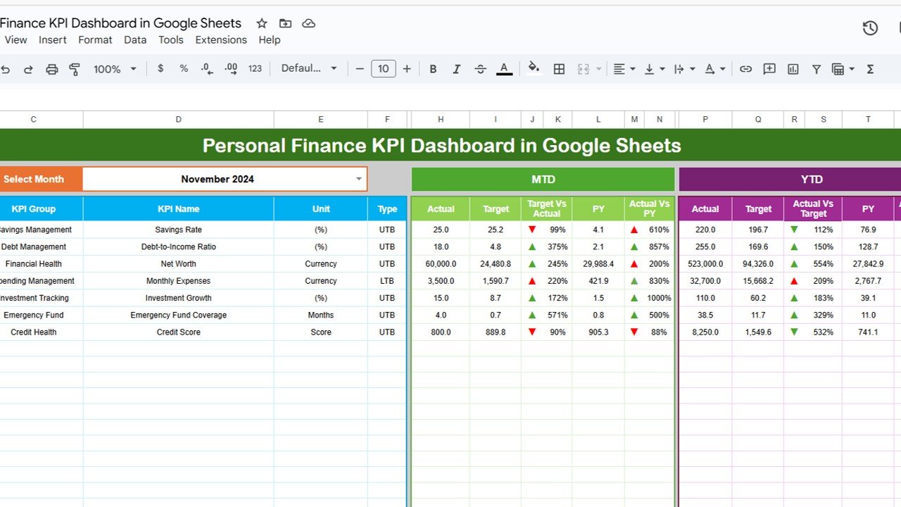901x507 pixels.
Task: Insert a link
Action: tap(745, 69)
